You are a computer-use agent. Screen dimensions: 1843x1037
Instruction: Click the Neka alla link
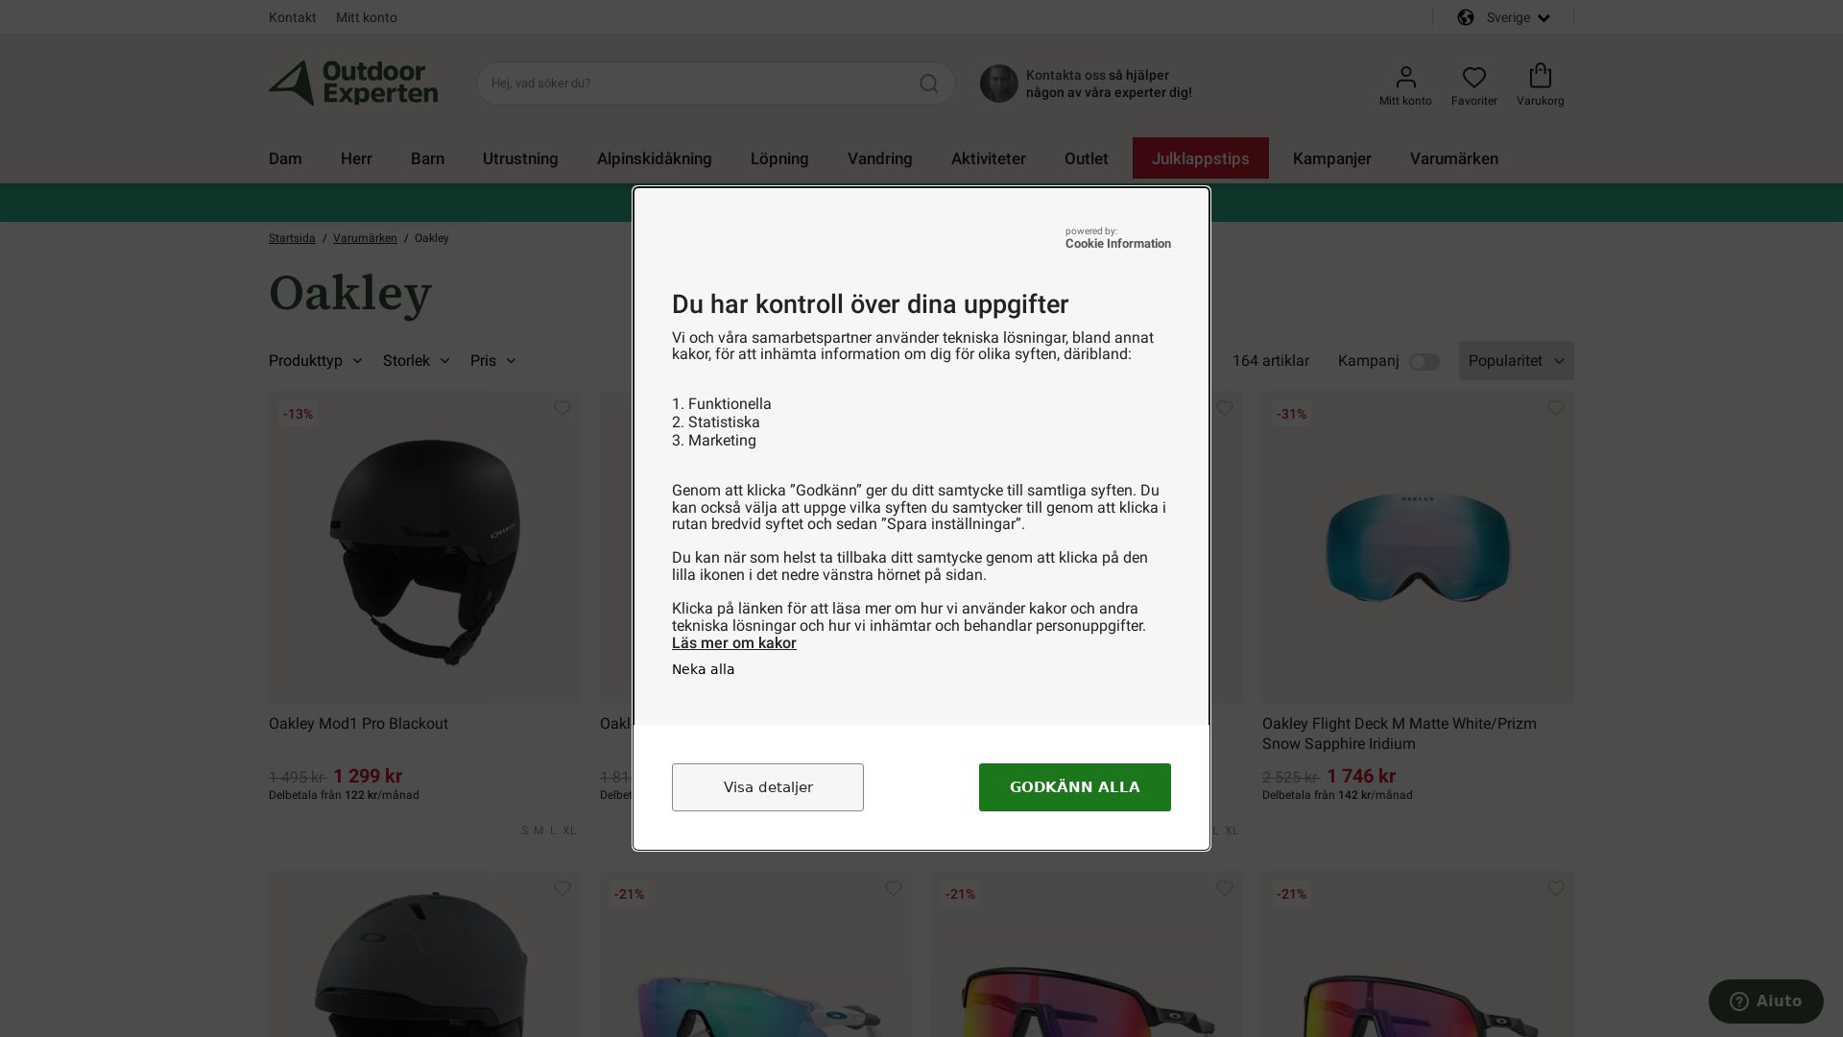[x=704, y=669]
